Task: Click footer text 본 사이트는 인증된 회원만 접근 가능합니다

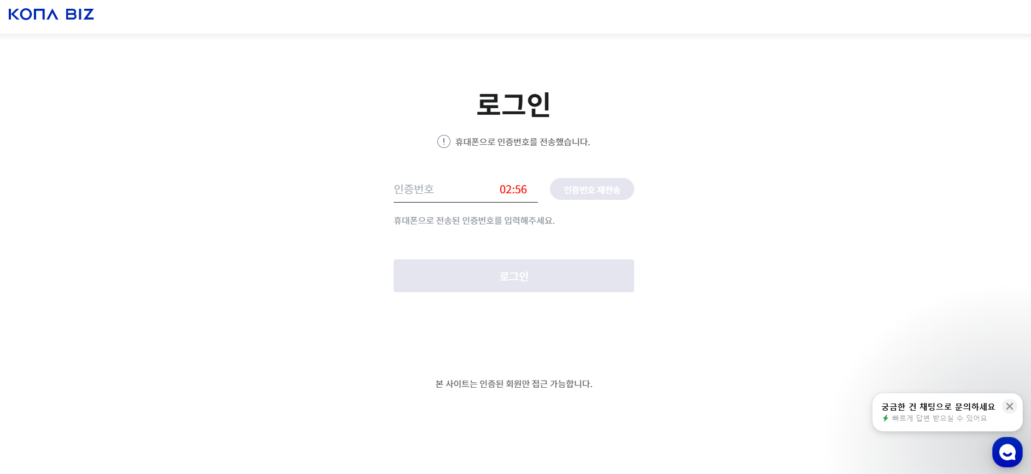Action: point(514,384)
